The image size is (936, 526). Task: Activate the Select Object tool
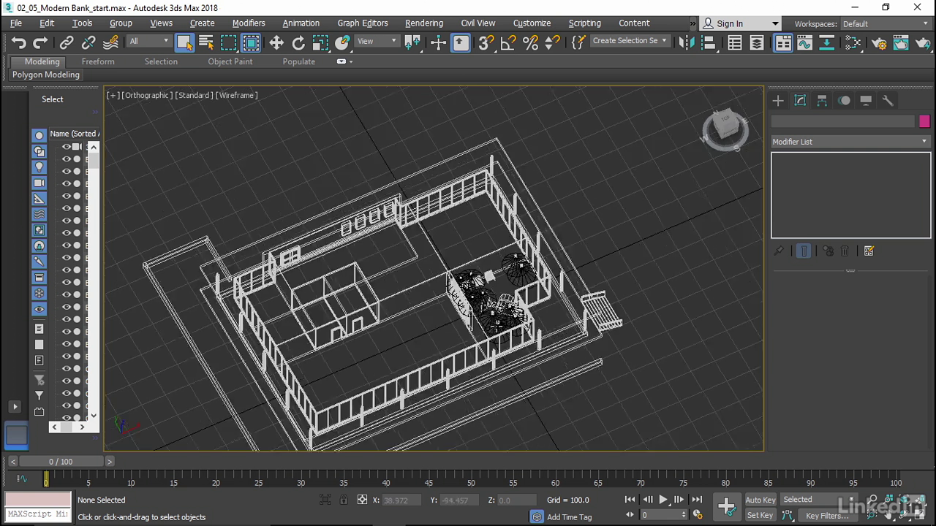pyautogui.click(x=185, y=43)
